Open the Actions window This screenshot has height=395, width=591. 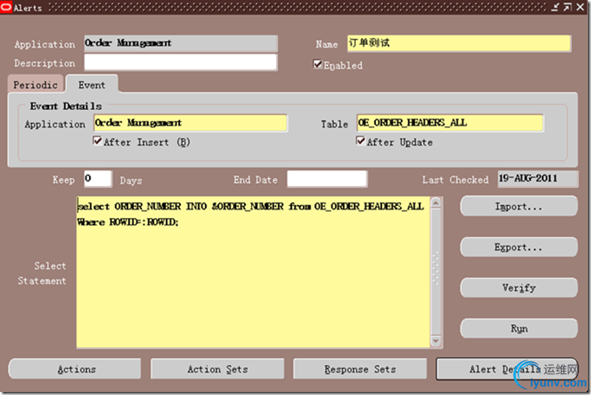[x=75, y=369]
